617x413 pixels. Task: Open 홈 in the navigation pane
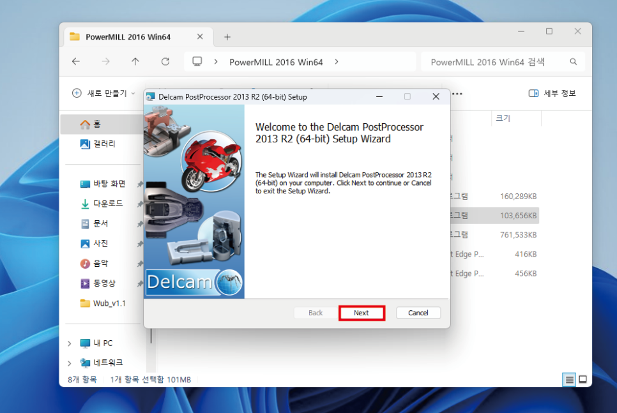tap(102, 124)
